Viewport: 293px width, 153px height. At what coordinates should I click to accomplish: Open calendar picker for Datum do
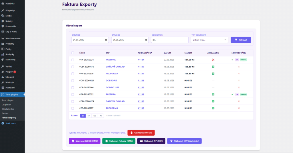coord(146,40)
